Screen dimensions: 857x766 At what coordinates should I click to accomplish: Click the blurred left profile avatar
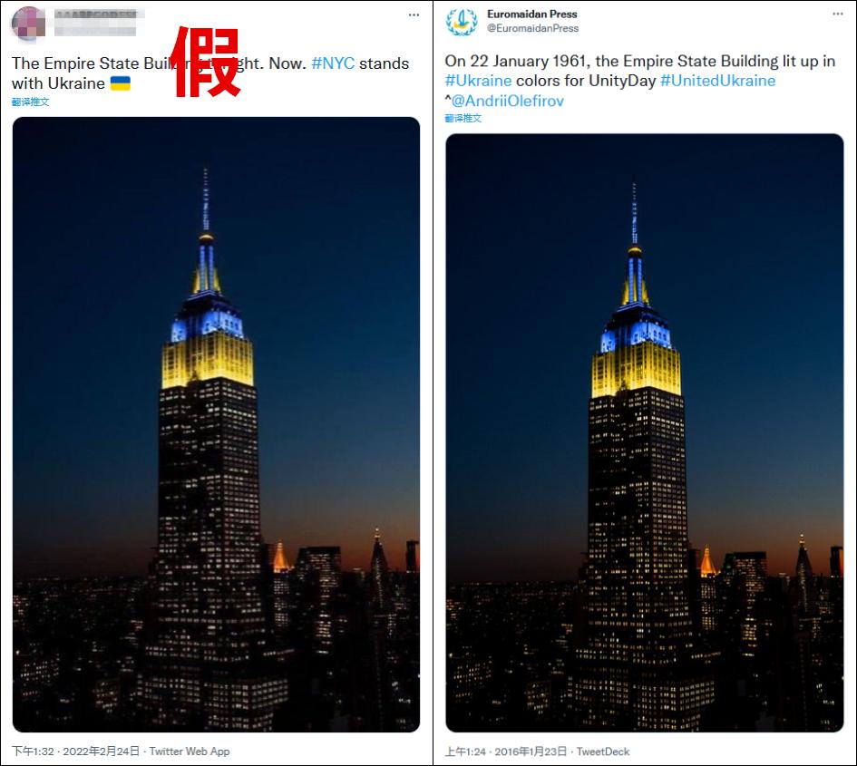point(28,23)
